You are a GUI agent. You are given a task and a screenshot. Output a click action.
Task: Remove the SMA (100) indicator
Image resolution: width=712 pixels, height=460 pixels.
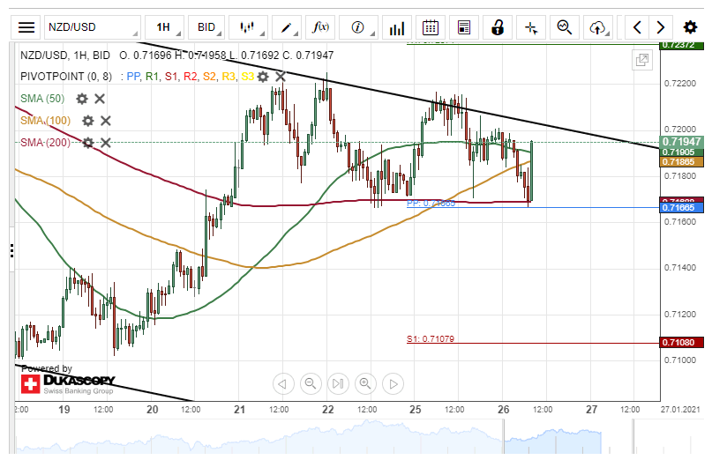(105, 121)
